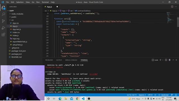Open the Explorer view in activity bar
Image resolution: width=179 pixels, height=101 pixels.
pyautogui.click(x=3, y=8)
